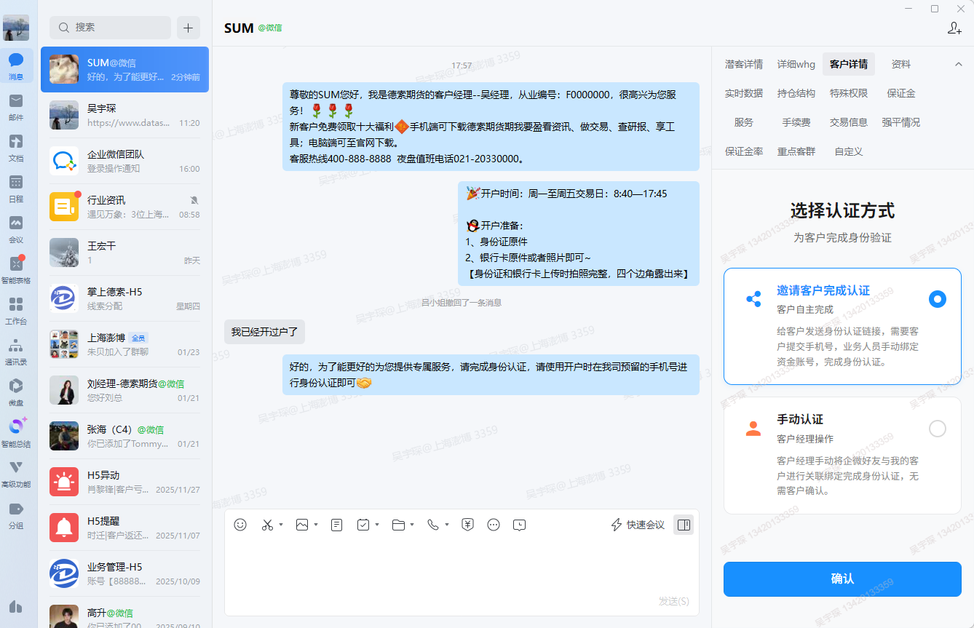This screenshot has width=974, height=628.
Task: Collapse the customer panel tabs chevron
Action: click(959, 64)
